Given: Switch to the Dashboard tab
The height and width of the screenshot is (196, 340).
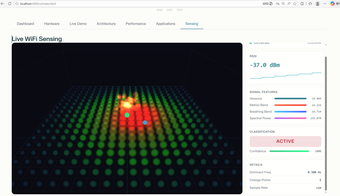Looking at the screenshot, I should click(25, 24).
